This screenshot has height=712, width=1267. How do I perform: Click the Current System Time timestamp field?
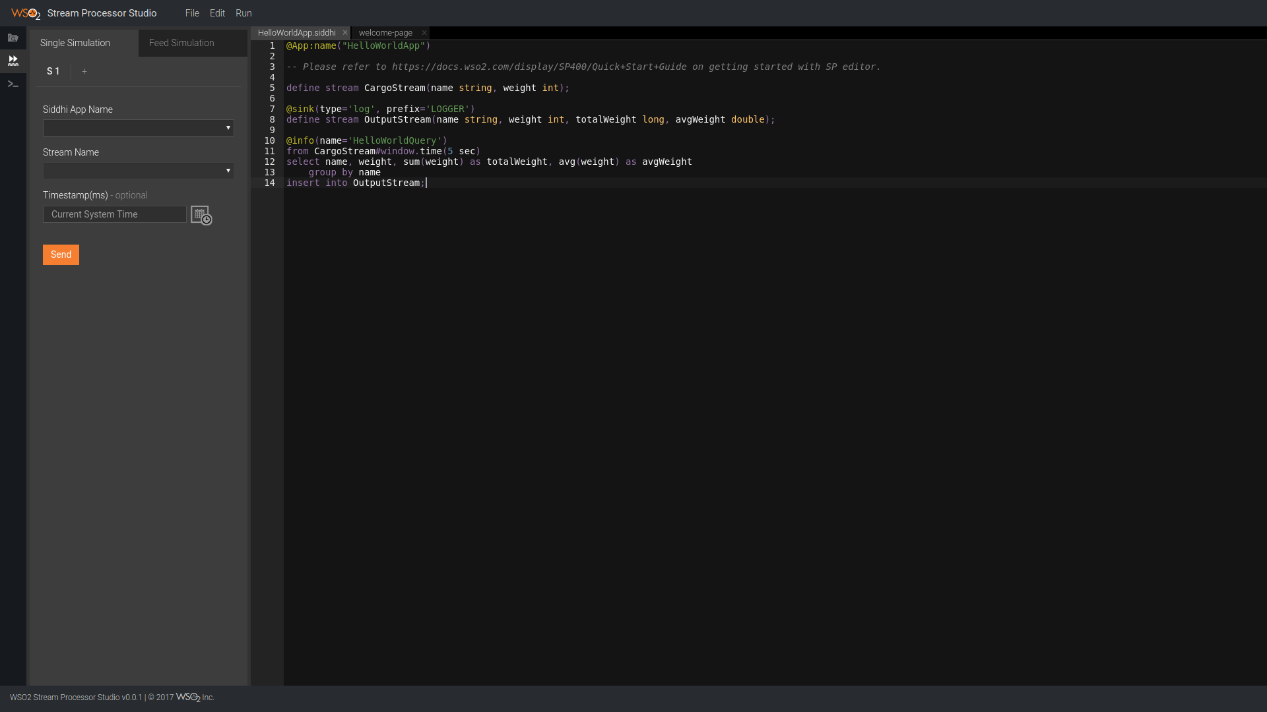click(x=115, y=214)
